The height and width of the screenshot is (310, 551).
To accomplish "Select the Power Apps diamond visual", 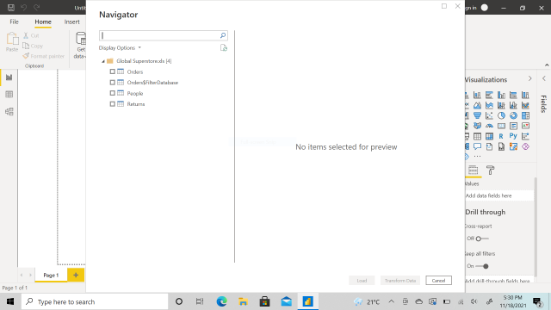I will [526, 146].
